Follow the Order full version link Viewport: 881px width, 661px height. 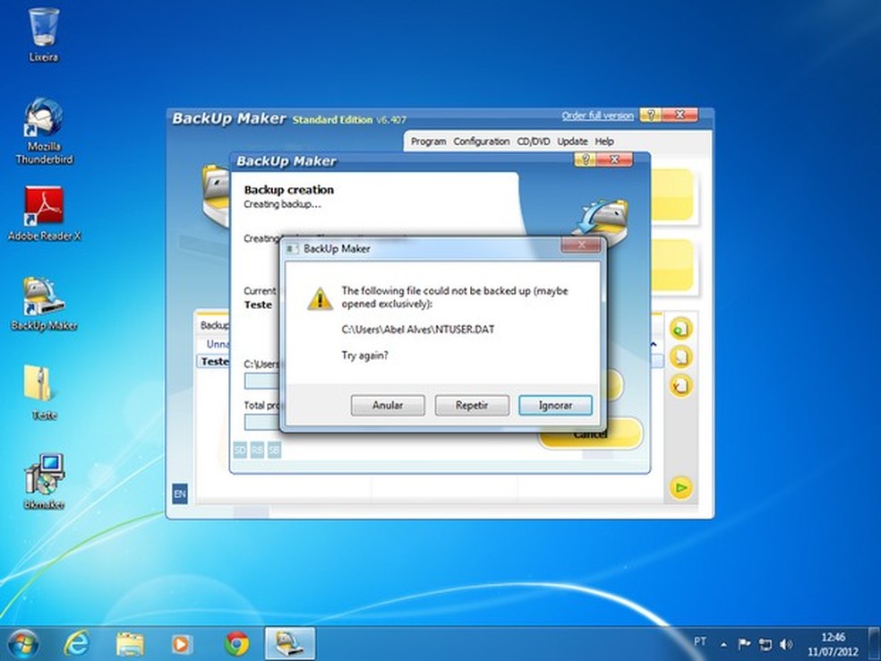point(598,116)
